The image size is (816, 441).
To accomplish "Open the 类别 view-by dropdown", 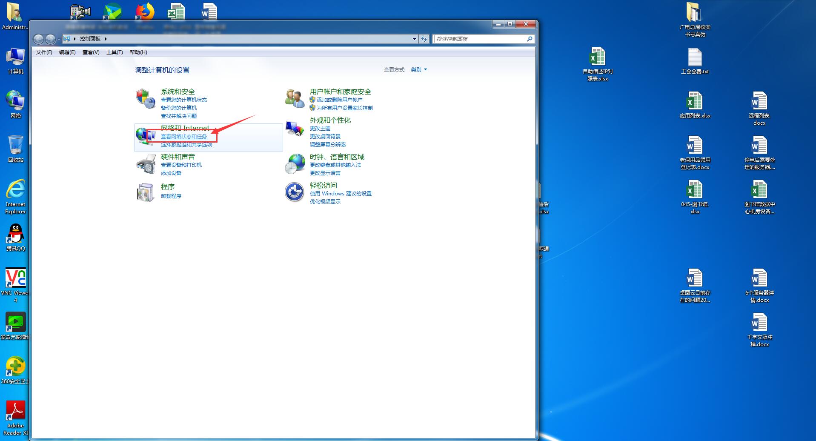I will (418, 70).
